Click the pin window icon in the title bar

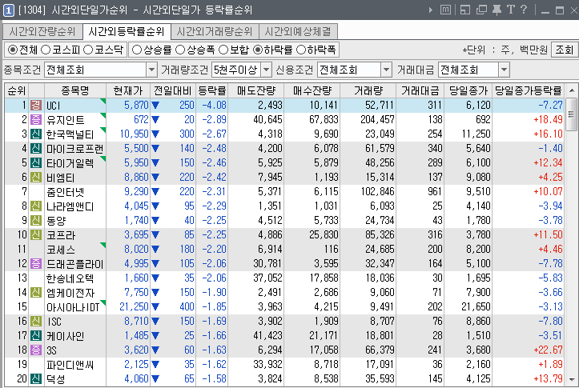click(x=497, y=10)
